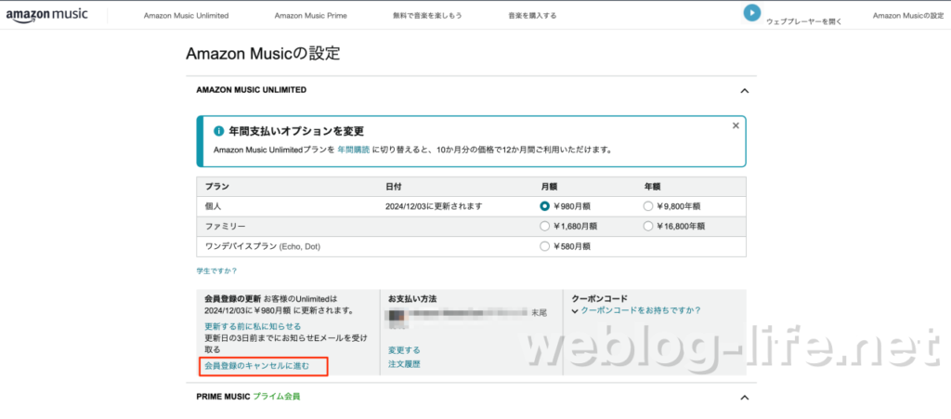The height and width of the screenshot is (419, 951).
Task: Click the プラン column header
Action: 217,186
